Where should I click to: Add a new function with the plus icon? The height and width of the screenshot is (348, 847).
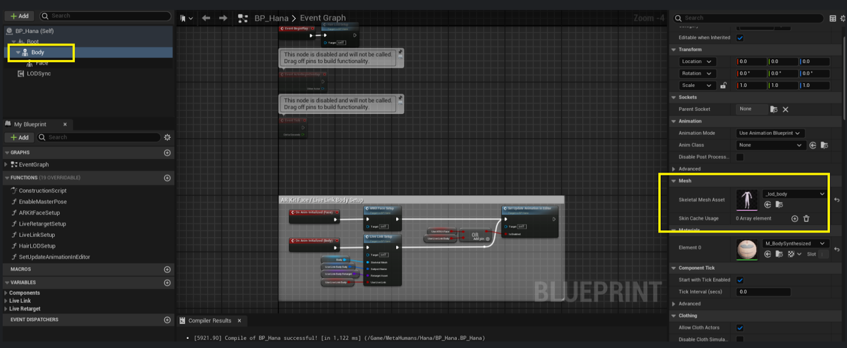coord(167,178)
